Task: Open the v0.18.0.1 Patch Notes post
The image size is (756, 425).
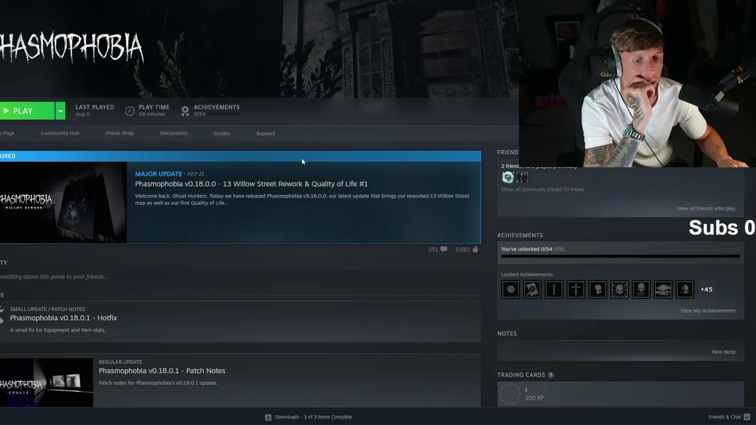Action: point(162,371)
